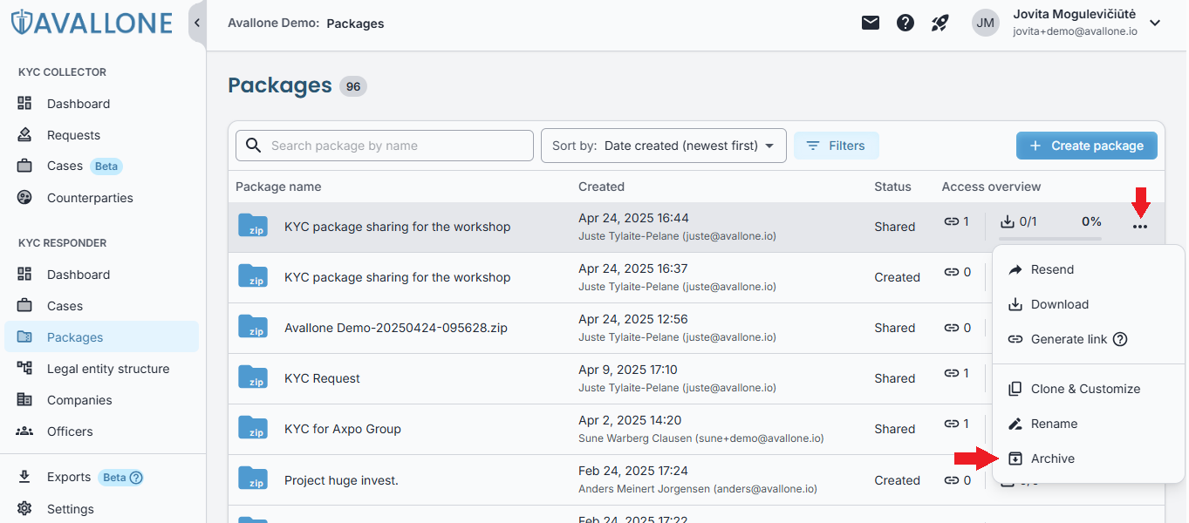Navigate to Counterparties
This screenshot has height=523, width=1189.
coord(90,198)
